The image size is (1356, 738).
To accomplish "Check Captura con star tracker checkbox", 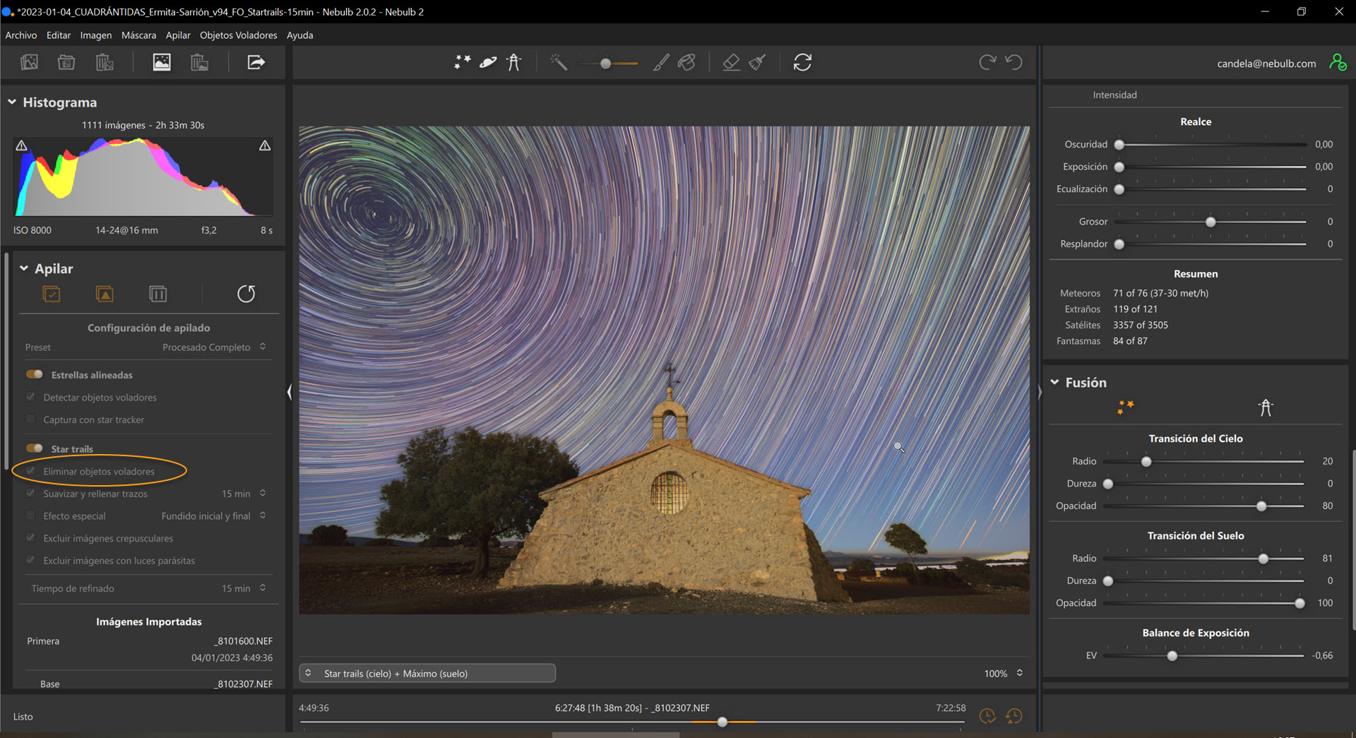I will coord(30,419).
